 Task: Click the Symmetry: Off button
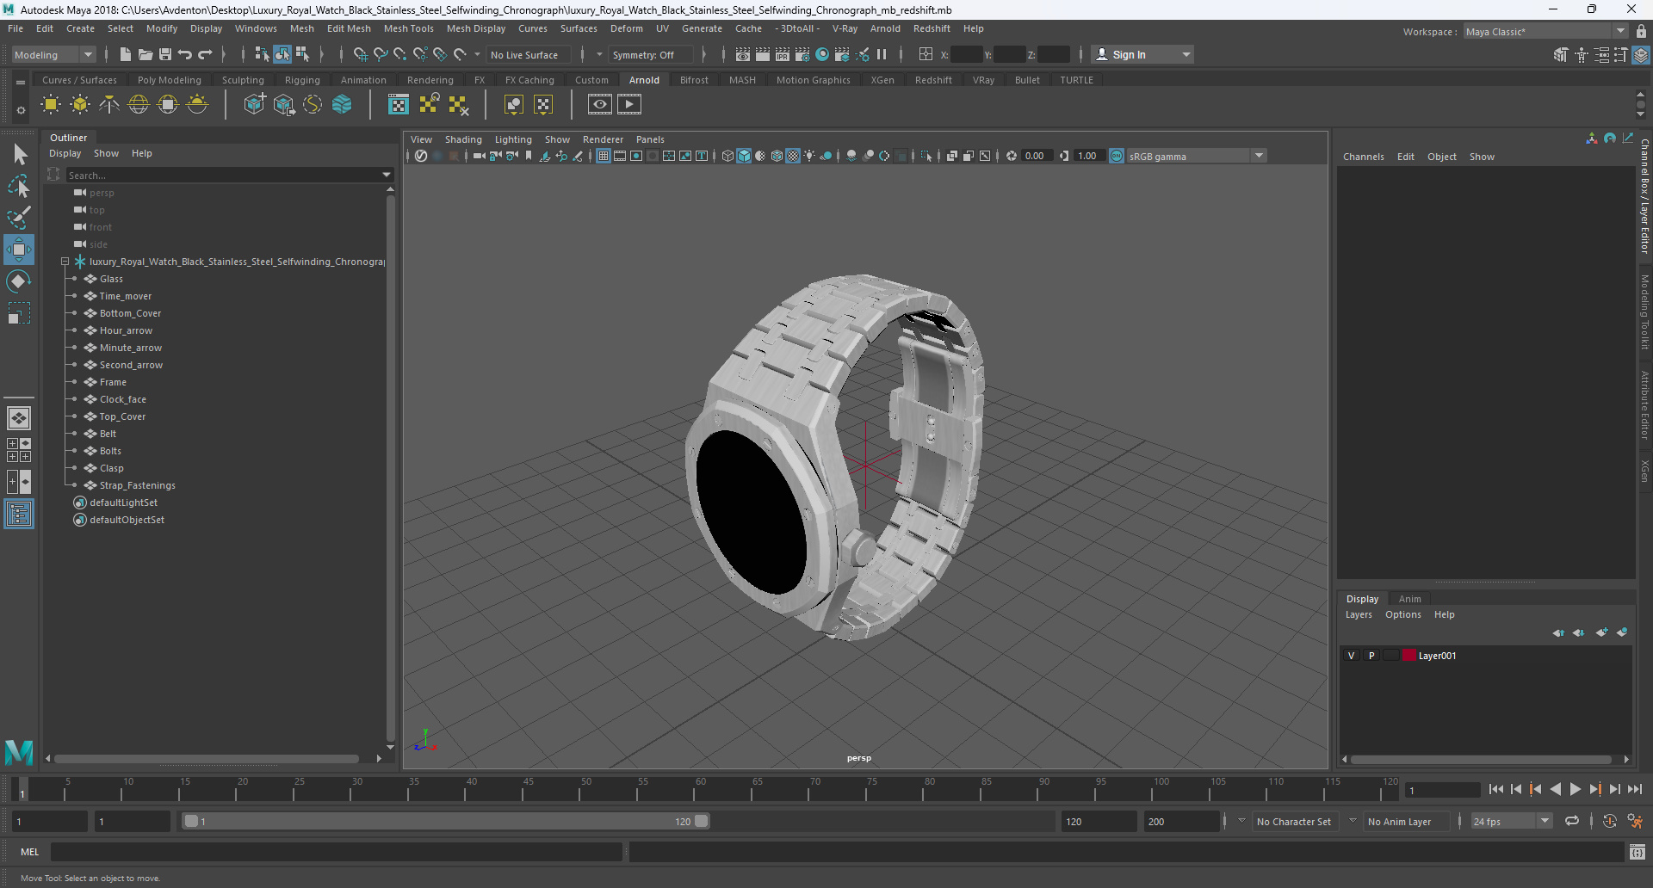click(650, 54)
